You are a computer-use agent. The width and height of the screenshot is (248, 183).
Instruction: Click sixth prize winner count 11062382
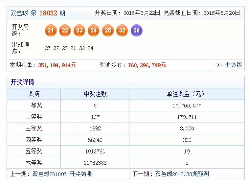[x=95, y=163]
